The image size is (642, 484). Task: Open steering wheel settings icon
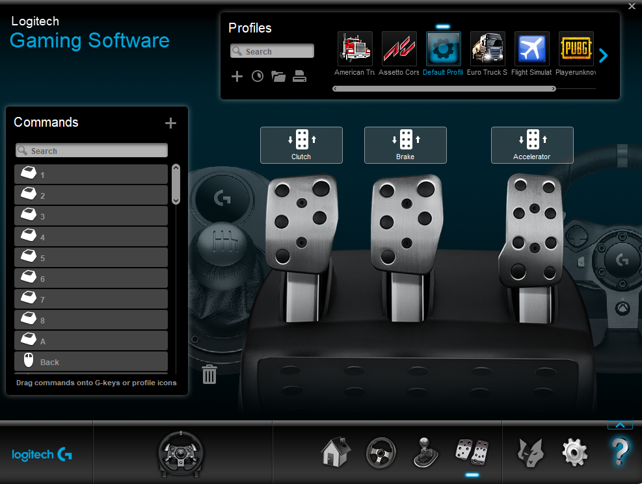pyautogui.click(x=381, y=453)
